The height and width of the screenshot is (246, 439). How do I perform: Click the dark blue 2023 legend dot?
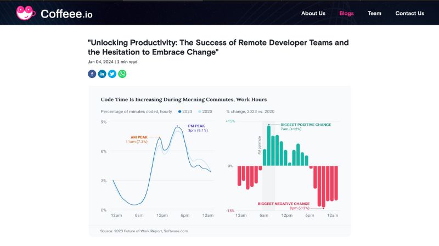pyautogui.click(x=178, y=111)
